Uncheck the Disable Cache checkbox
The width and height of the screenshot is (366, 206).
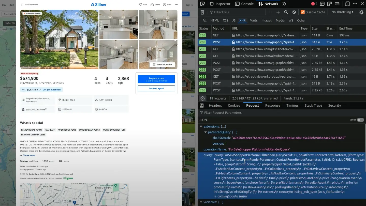pyautogui.click(x=302, y=12)
